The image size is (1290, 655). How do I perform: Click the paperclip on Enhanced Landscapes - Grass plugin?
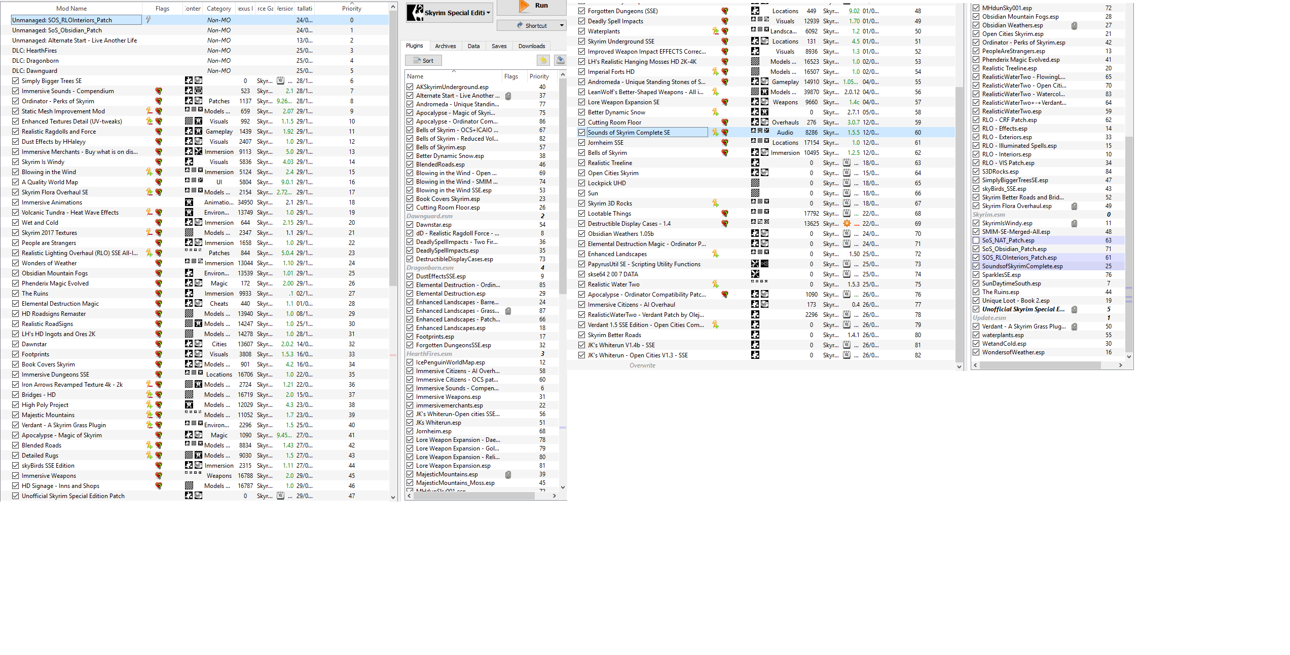(508, 311)
